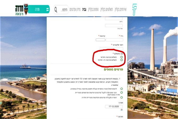
Task: Click the swap arrows icon in the teal city selector
Action: click(x=47, y=9)
